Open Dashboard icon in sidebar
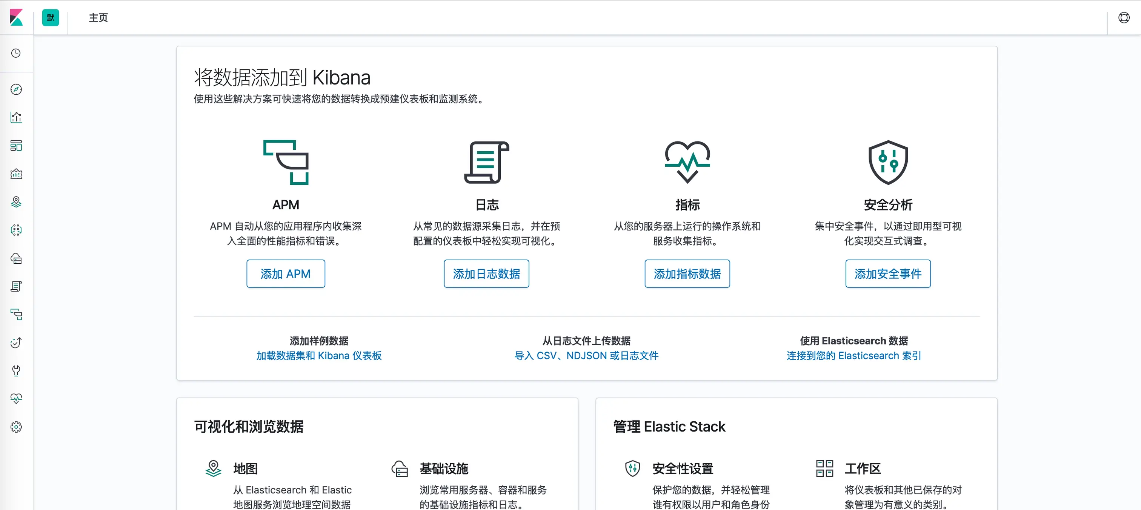Screen dimensions: 1141x510 point(16,146)
